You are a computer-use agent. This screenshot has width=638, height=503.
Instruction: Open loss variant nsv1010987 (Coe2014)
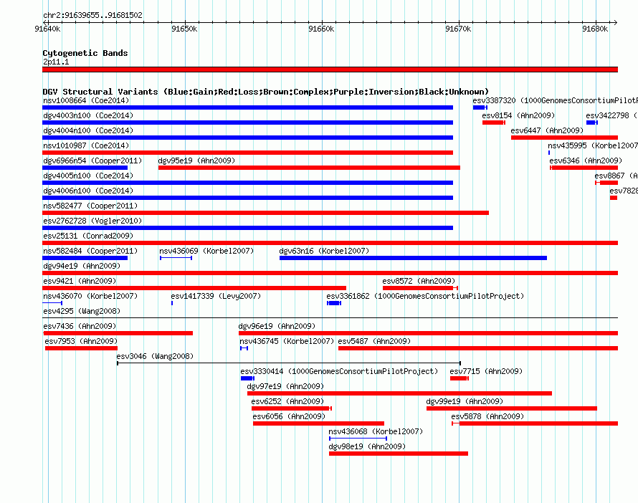click(247, 153)
